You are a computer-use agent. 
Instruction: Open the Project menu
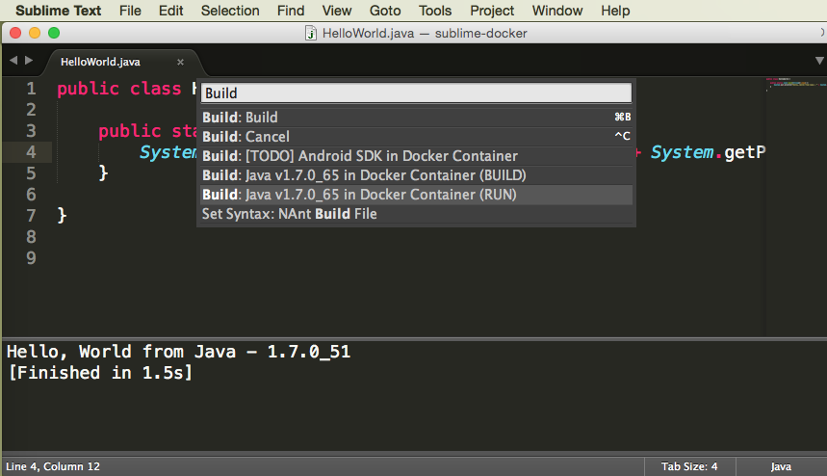coord(492,11)
